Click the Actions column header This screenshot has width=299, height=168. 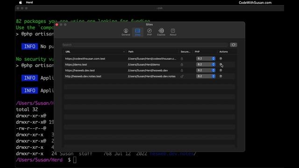tap(223, 52)
